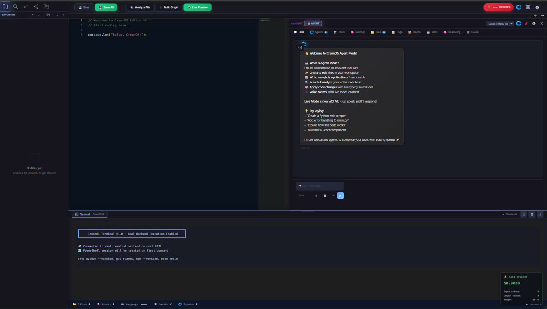Viewport: 547px width, 309px height.
Task: Click Lines: 0 in status bar
Action: (106, 304)
